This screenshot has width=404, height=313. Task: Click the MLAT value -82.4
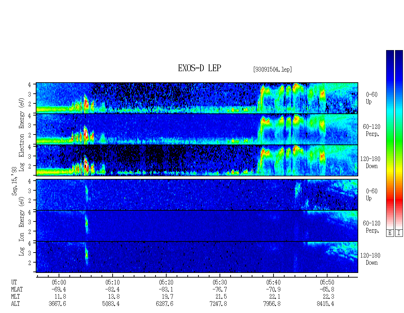(x=112, y=289)
